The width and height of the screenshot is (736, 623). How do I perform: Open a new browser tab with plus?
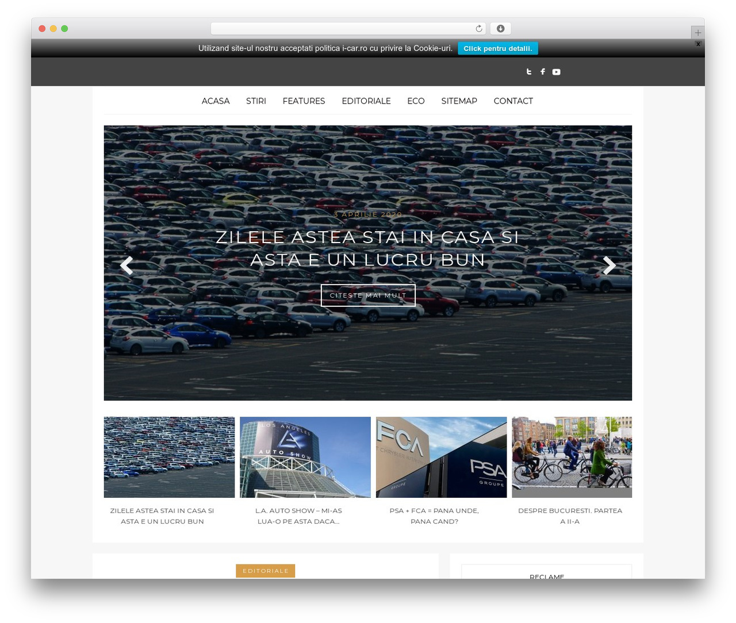697,33
